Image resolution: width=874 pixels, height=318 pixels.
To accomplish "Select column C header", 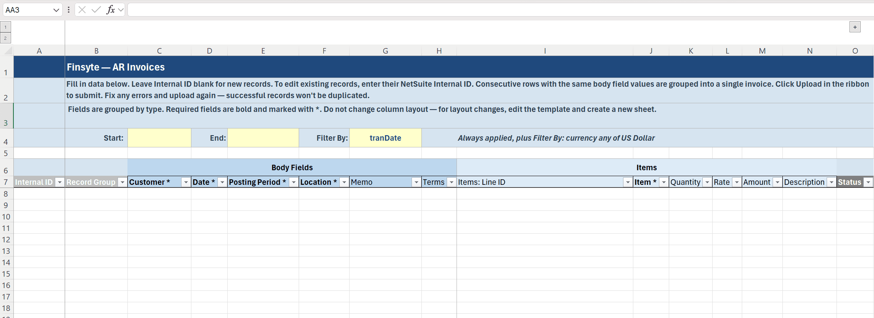I will click(159, 51).
